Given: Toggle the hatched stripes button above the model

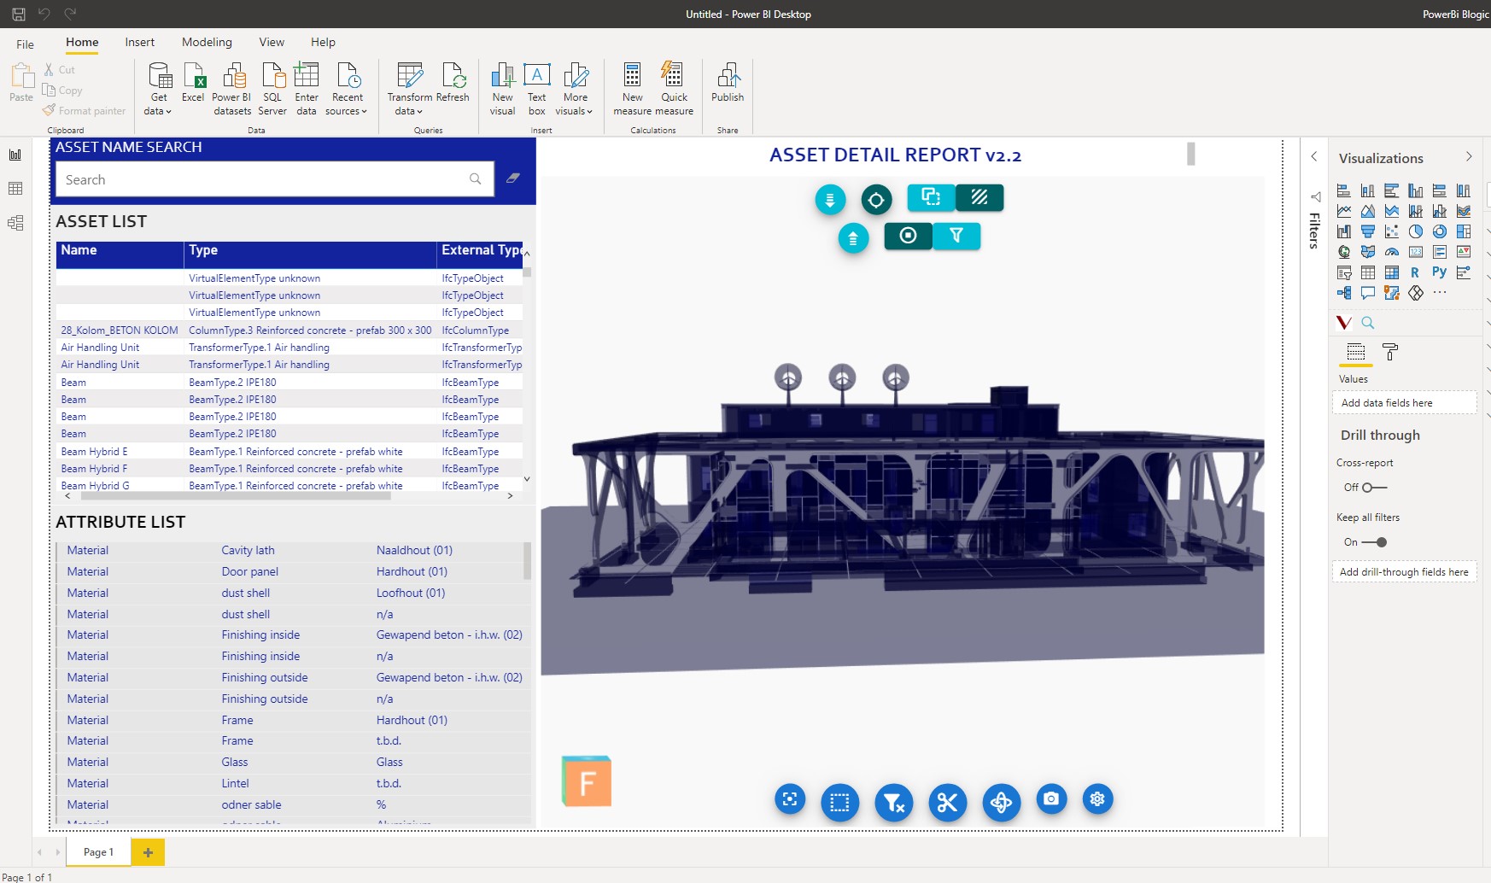Looking at the screenshot, I should coord(979,197).
